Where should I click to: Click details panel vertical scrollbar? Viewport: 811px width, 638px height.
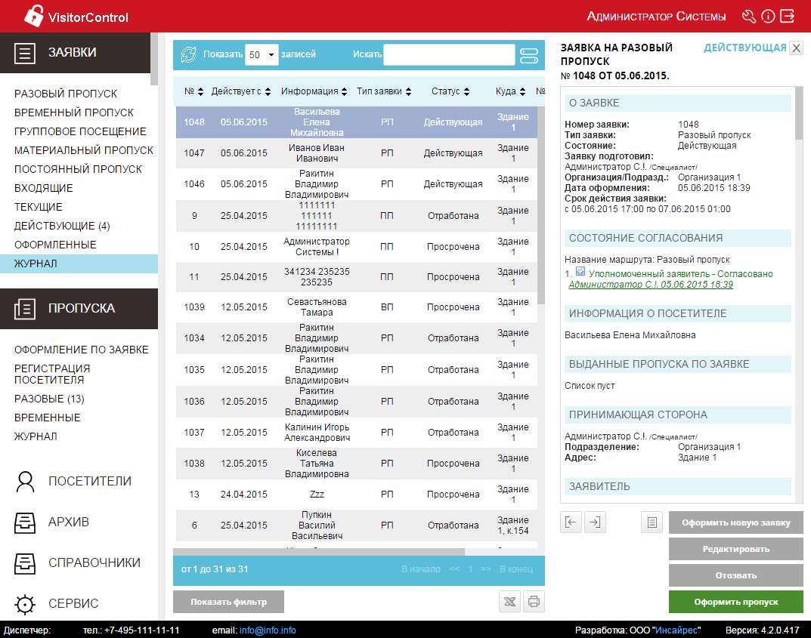799,112
